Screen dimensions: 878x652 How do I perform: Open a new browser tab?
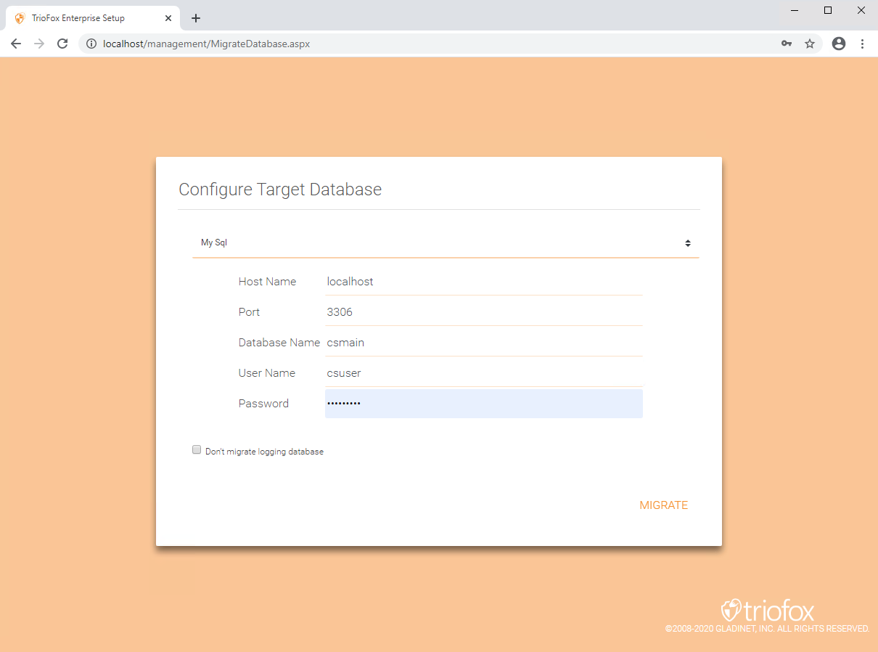click(x=196, y=18)
